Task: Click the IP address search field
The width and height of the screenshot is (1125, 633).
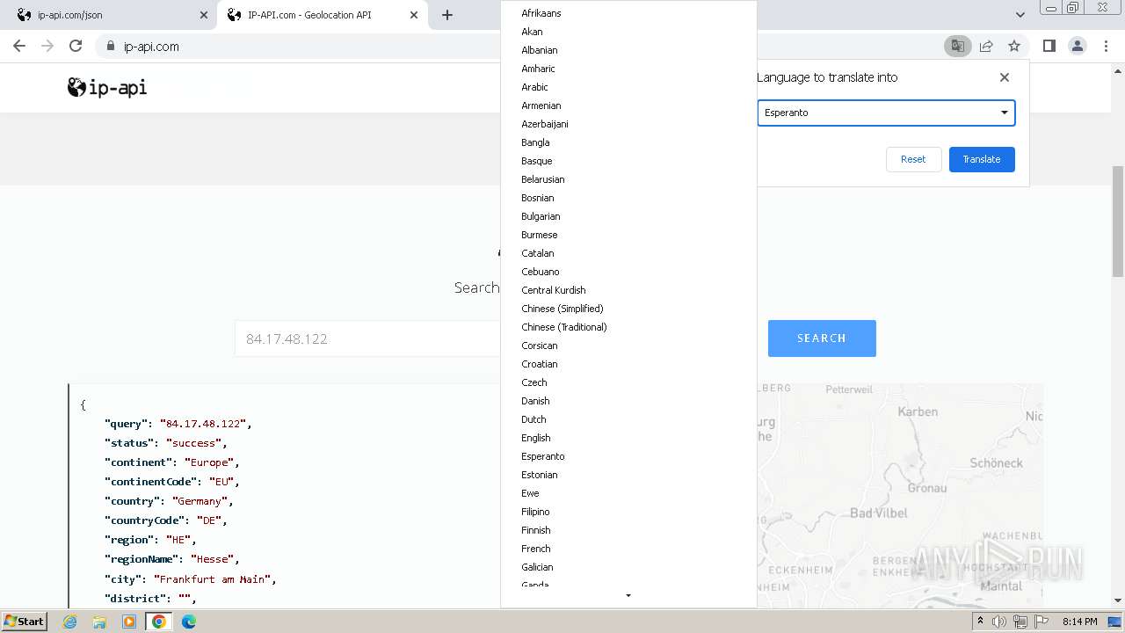Action: 368,338
